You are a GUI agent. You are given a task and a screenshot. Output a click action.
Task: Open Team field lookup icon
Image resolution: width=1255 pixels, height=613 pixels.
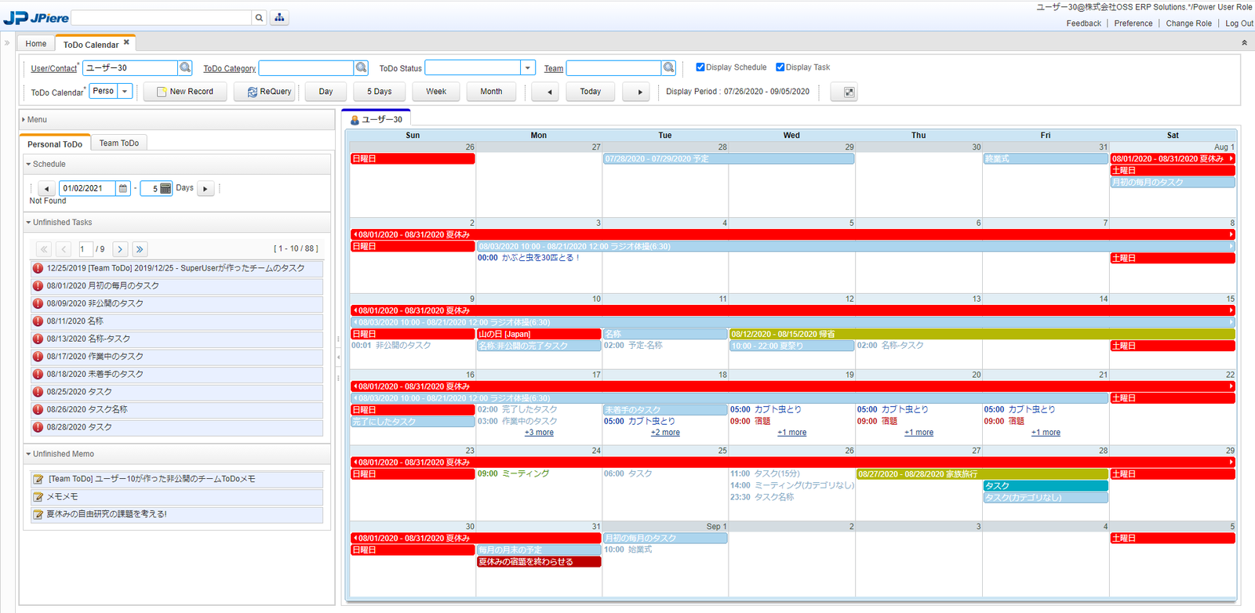tap(668, 68)
